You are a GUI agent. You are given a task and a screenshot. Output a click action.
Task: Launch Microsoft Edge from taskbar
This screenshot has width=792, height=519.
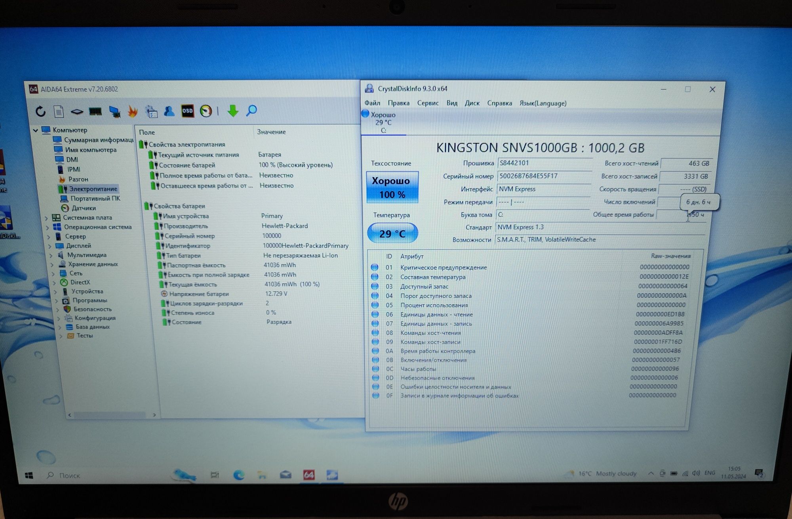coord(239,475)
